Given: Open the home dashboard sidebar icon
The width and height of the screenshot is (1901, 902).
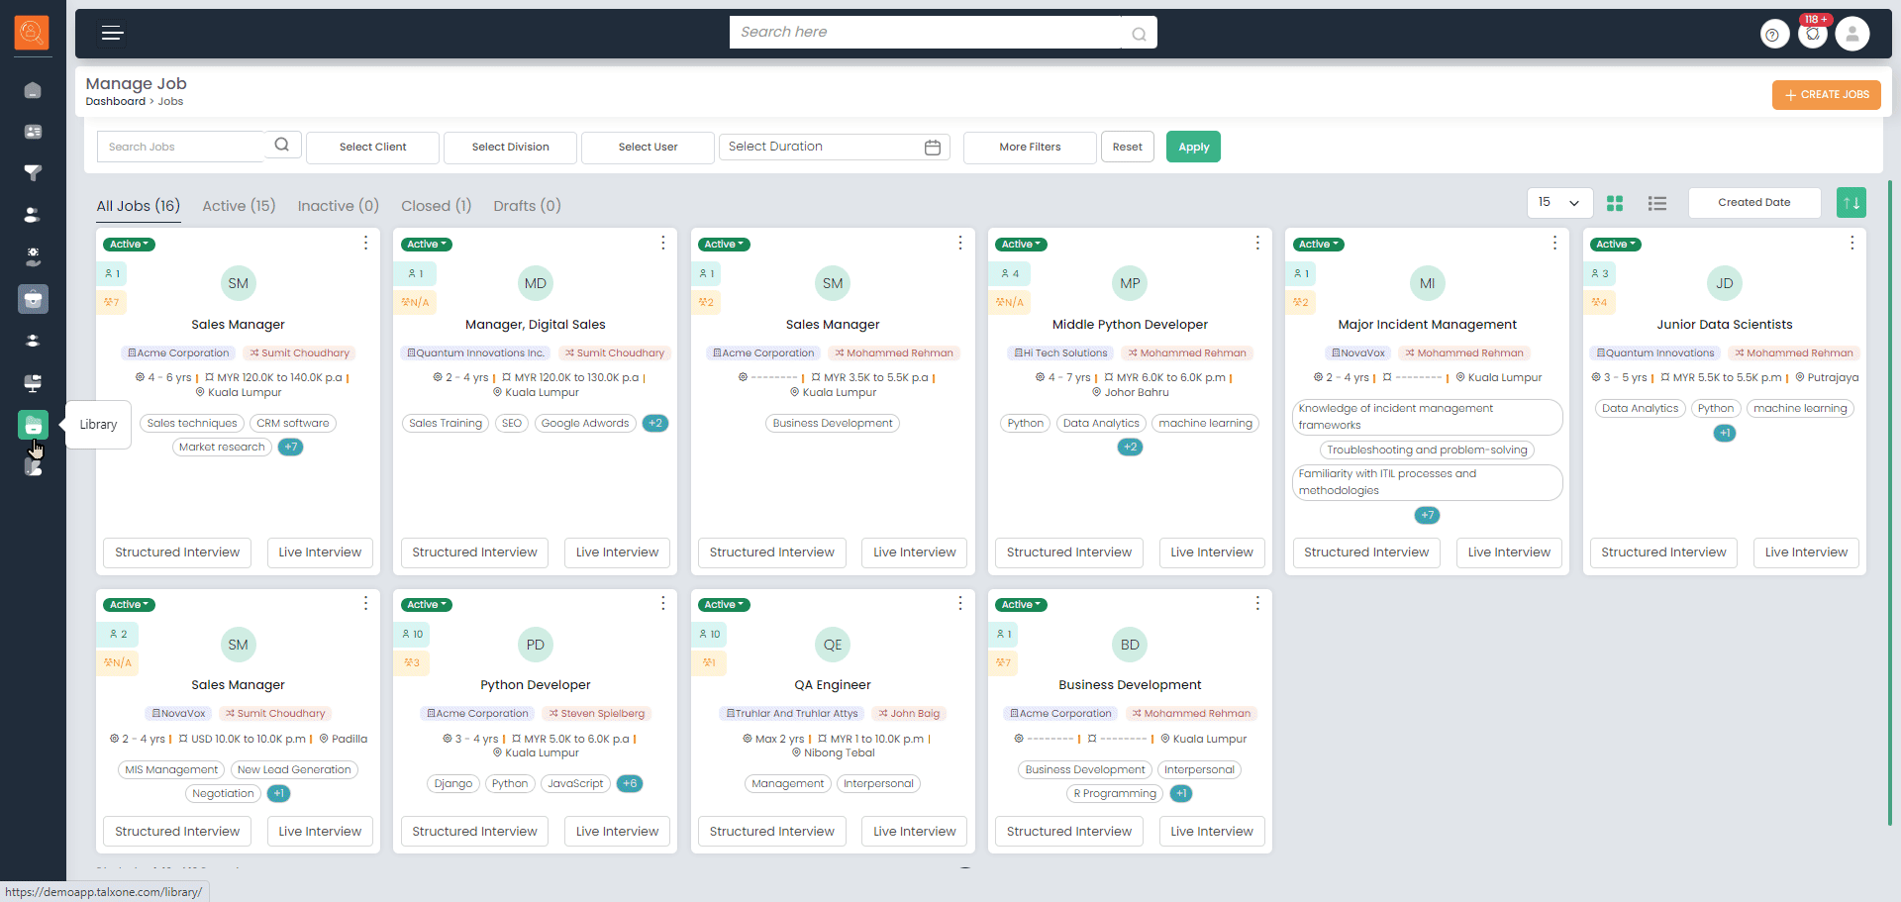Looking at the screenshot, I should (x=33, y=90).
